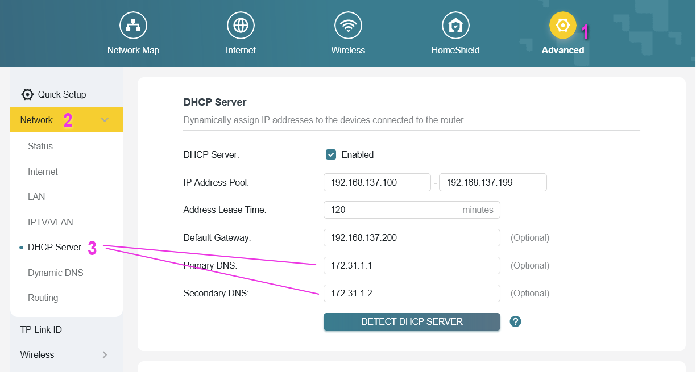Click the Internet globe icon
696x372 pixels.
pyautogui.click(x=241, y=26)
